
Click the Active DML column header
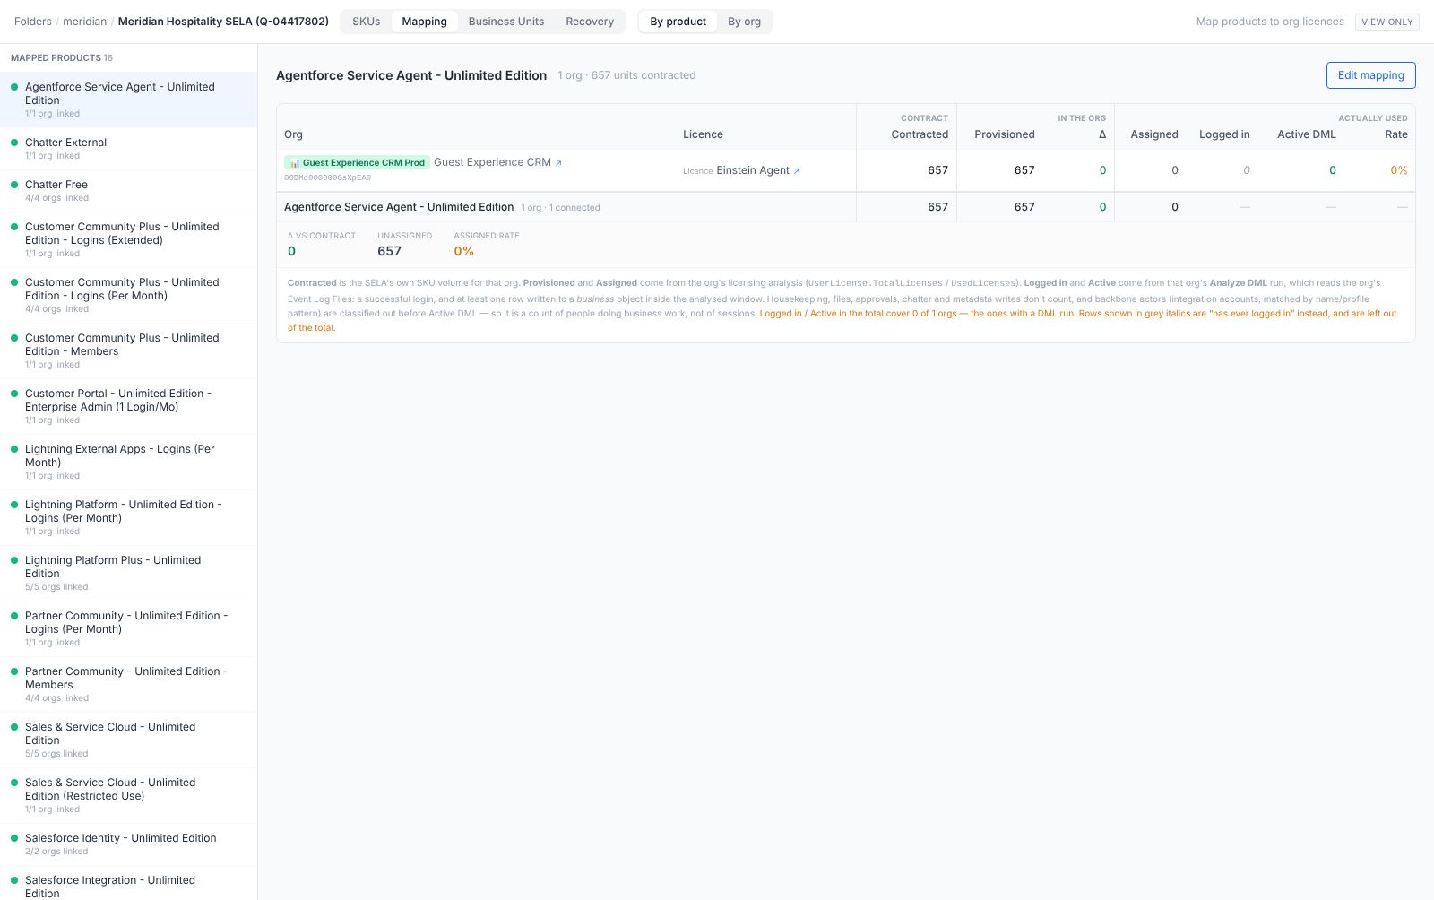1306,134
